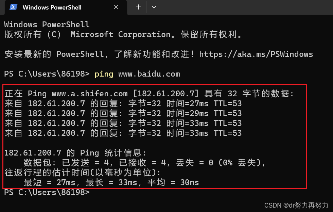Click the packet loss 0% statistic
This screenshot has height=212, width=333.
tap(224, 163)
